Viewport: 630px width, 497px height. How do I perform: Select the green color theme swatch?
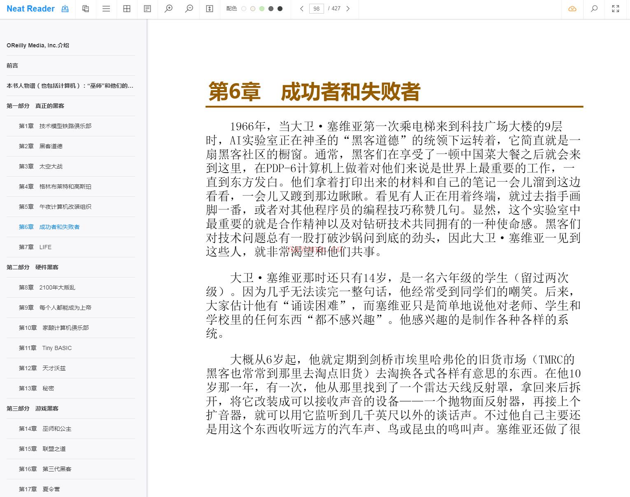click(262, 9)
